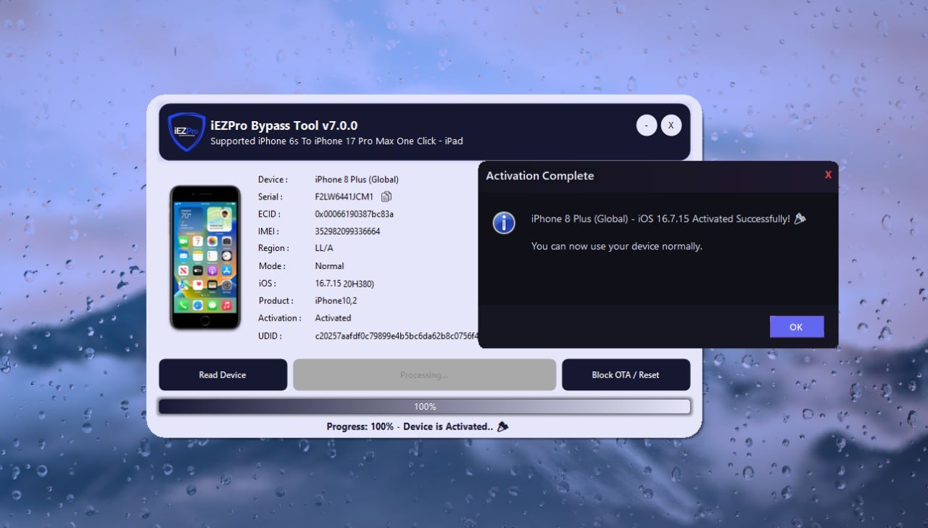This screenshot has width=928, height=528.
Task: Click the Activated Successfully message text
Action: pos(660,218)
